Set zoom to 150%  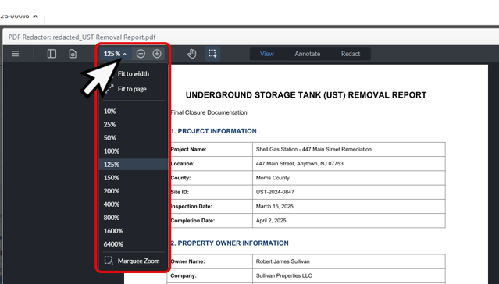[112, 178]
